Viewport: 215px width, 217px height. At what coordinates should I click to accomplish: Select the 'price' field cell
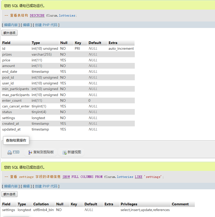click(16, 60)
